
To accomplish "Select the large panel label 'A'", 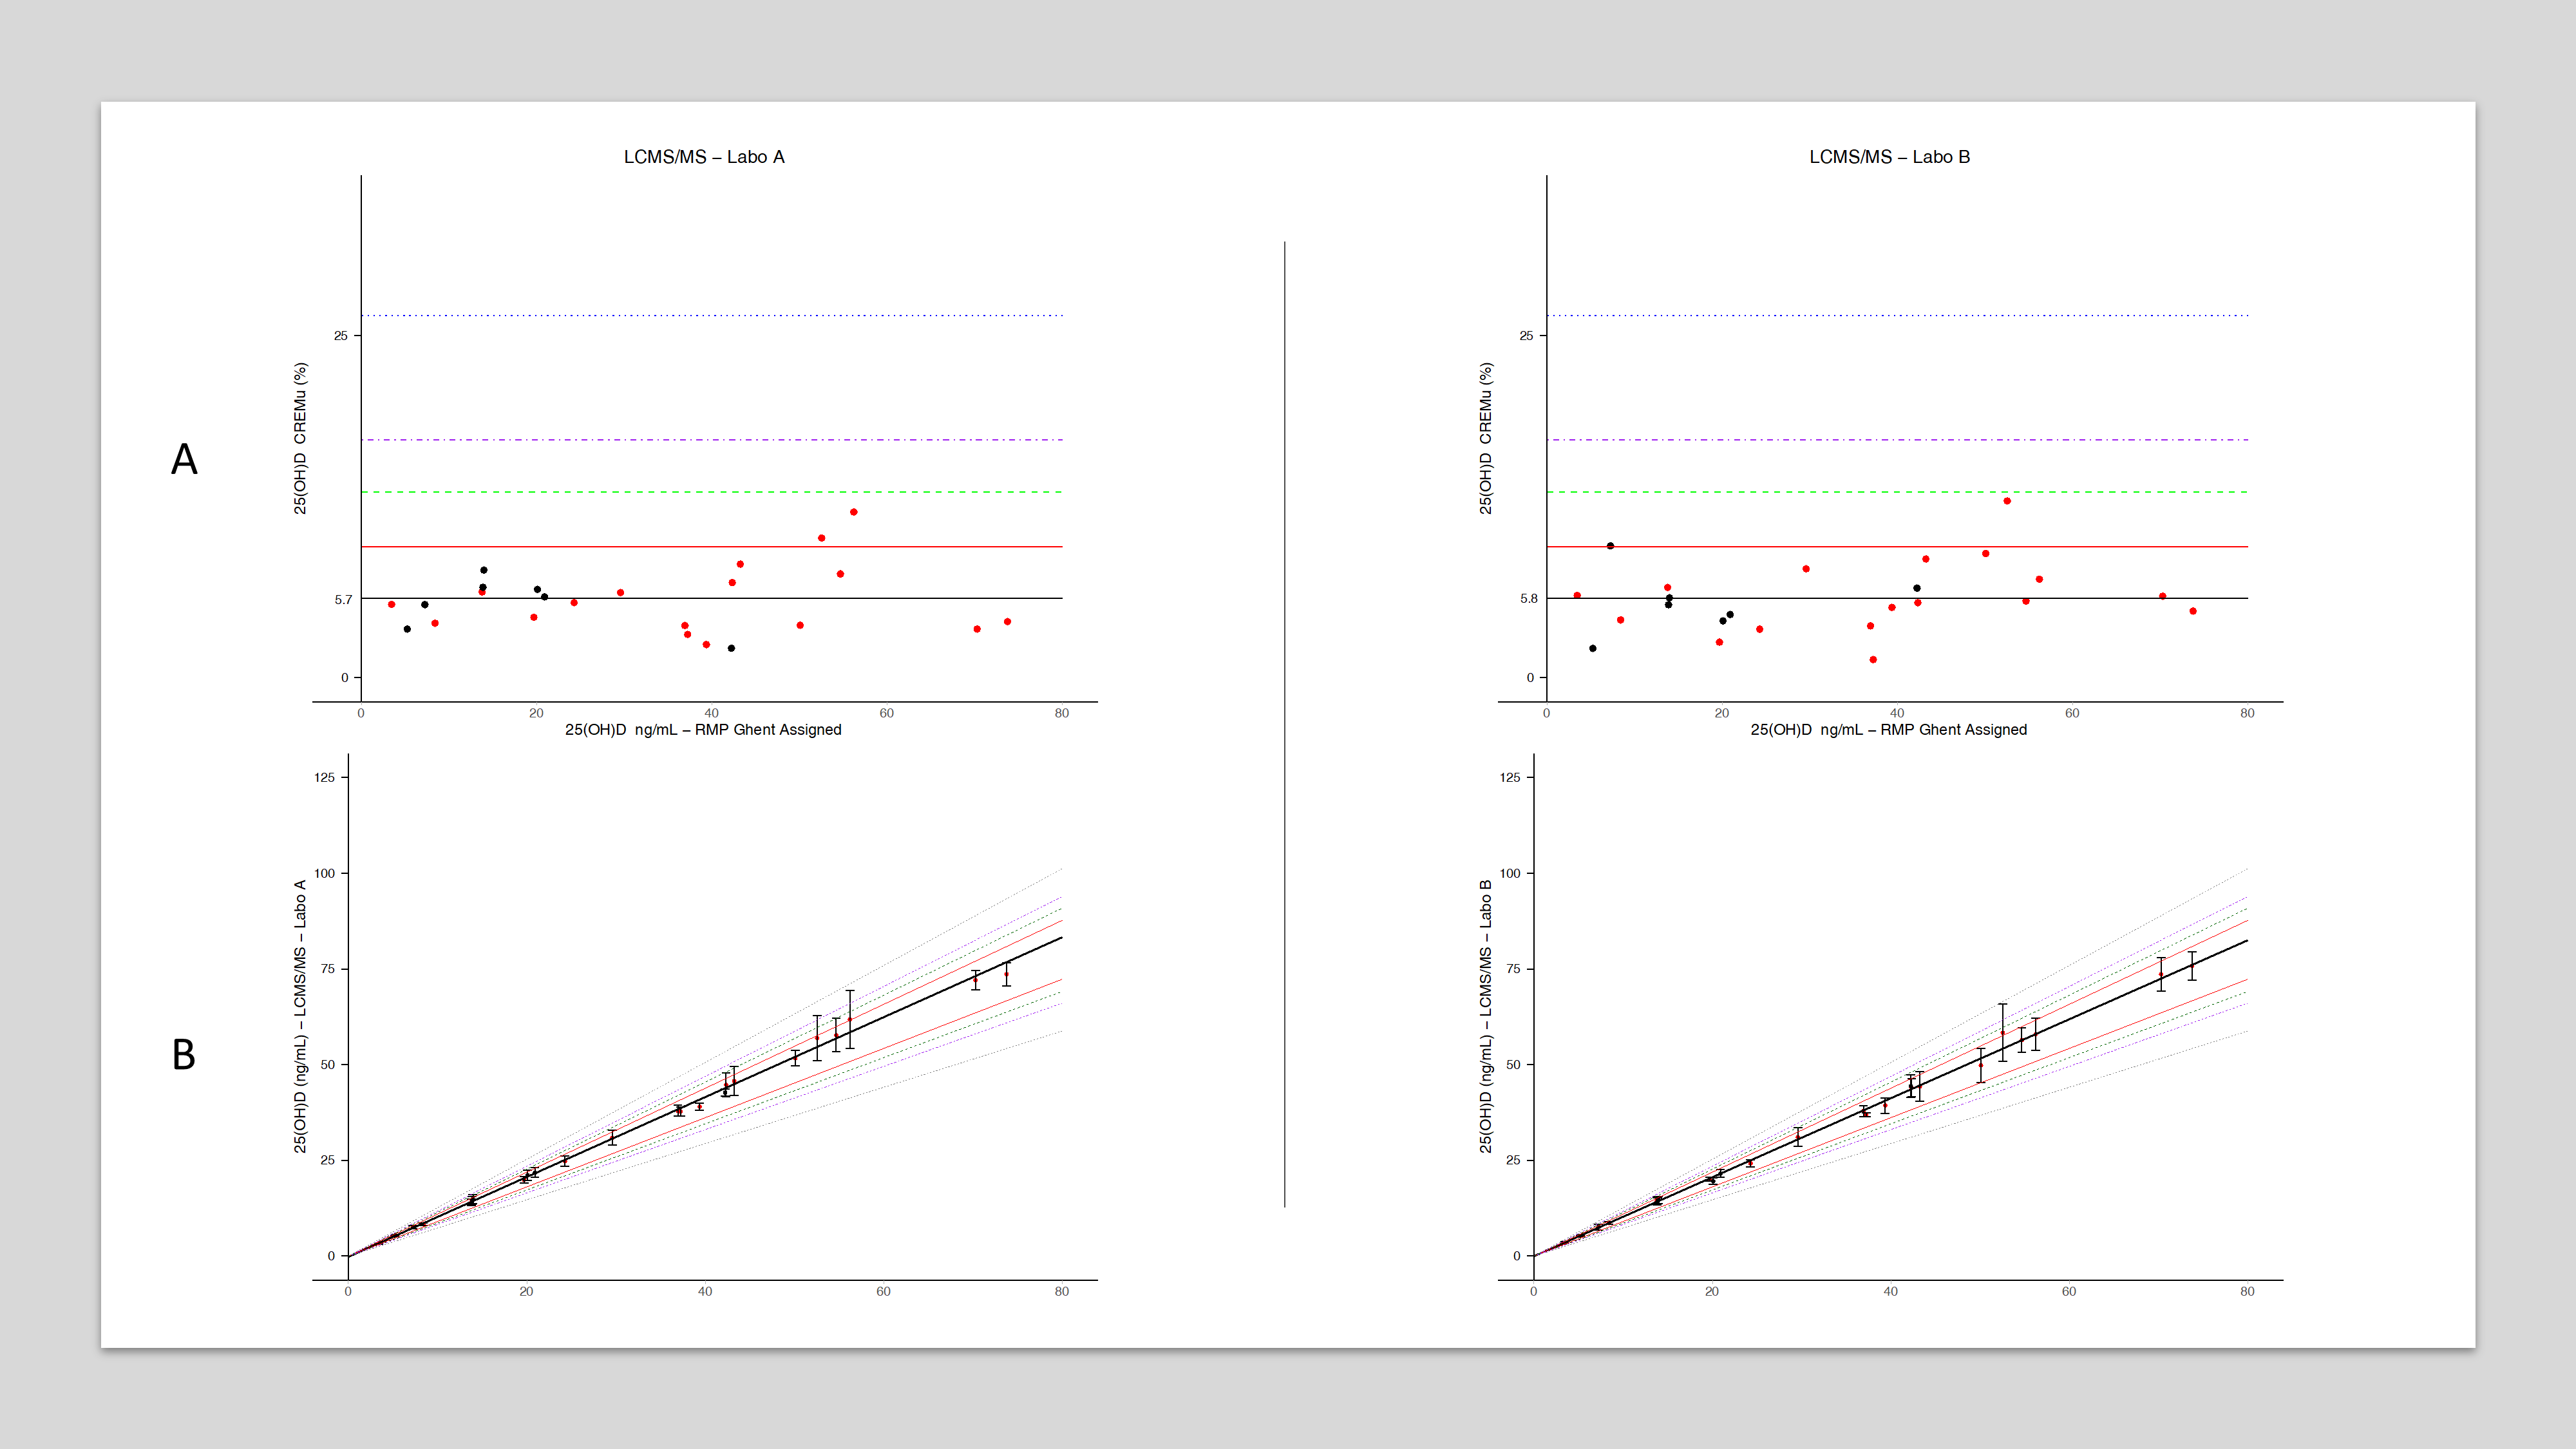I will click(184, 460).
